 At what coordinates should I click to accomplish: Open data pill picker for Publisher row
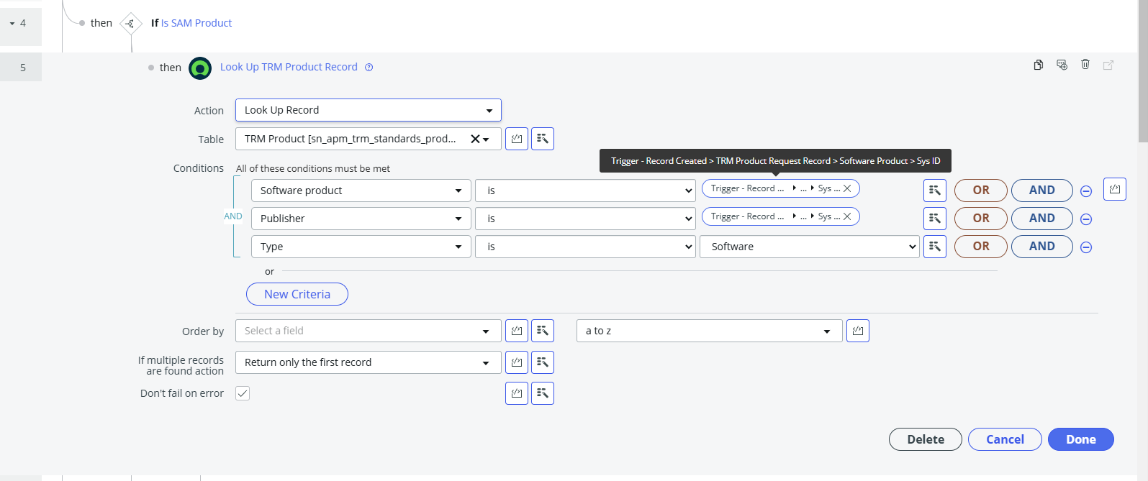935,219
